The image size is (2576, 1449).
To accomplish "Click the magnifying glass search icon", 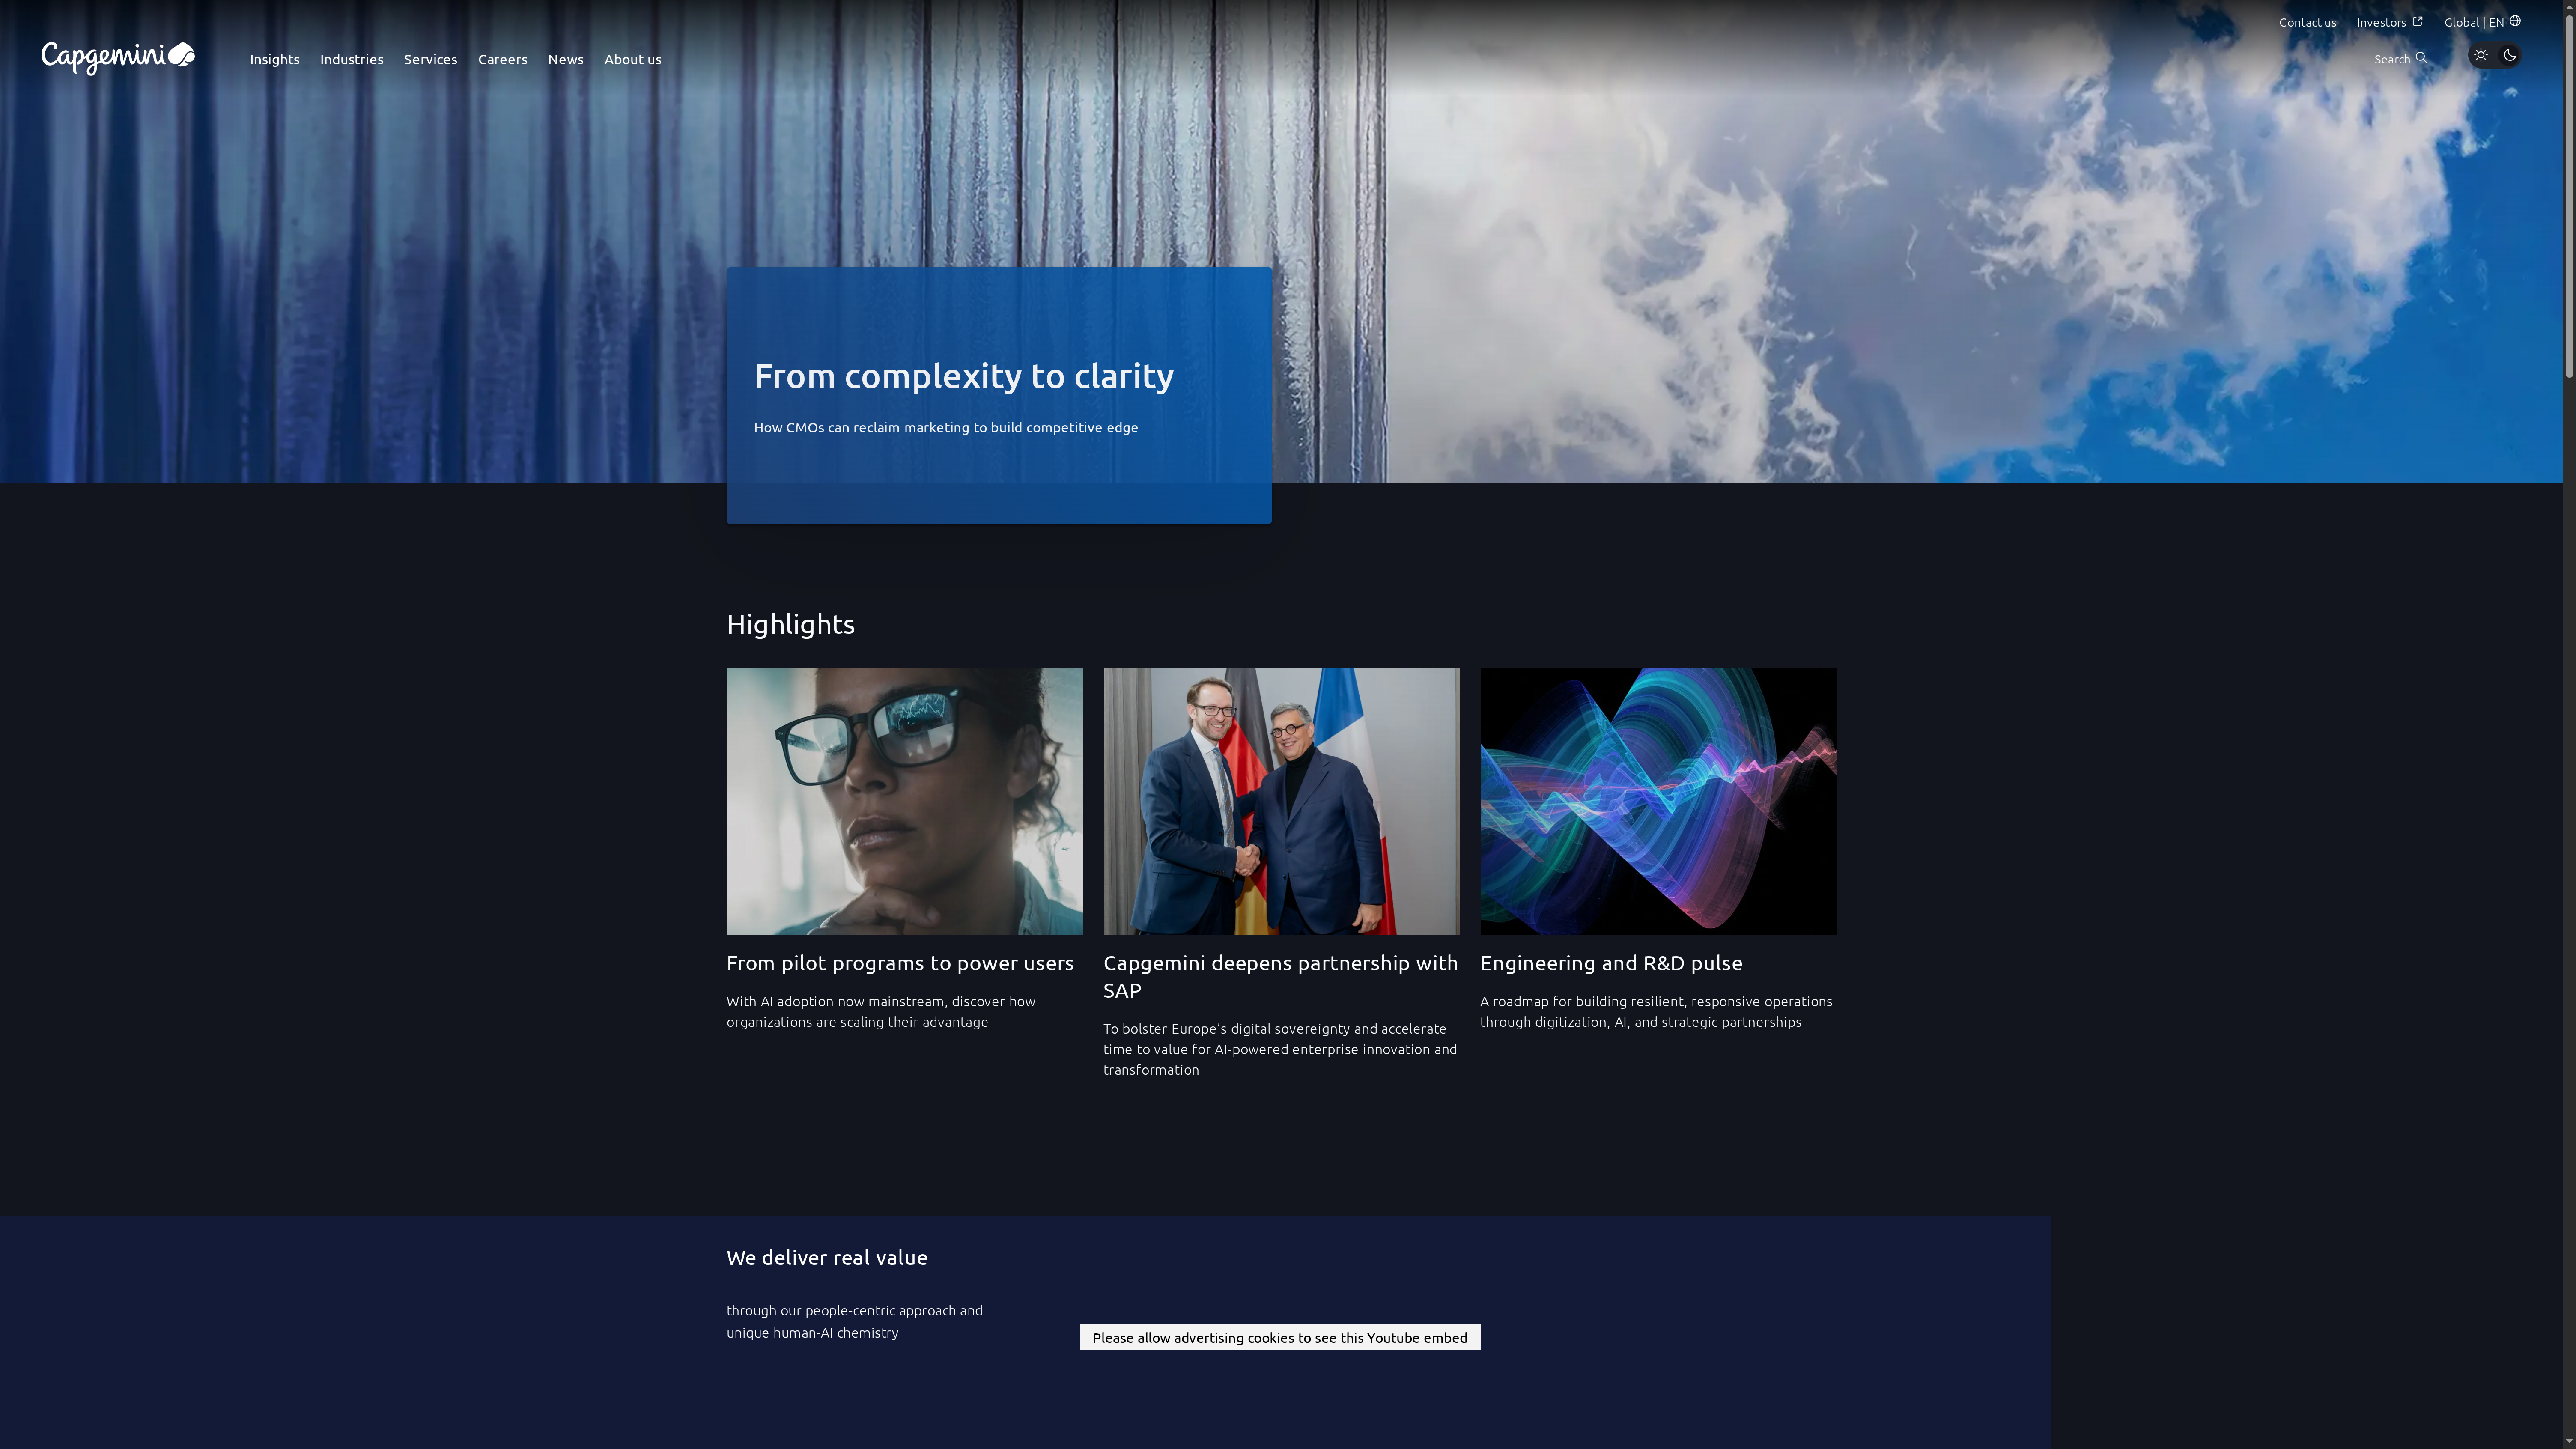I will click(x=2421, y=58).
